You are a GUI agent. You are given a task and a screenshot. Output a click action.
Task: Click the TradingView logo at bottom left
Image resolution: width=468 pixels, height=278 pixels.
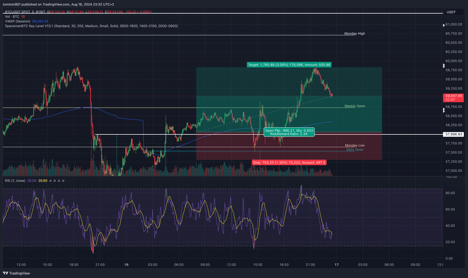click(x=16, y=273)
